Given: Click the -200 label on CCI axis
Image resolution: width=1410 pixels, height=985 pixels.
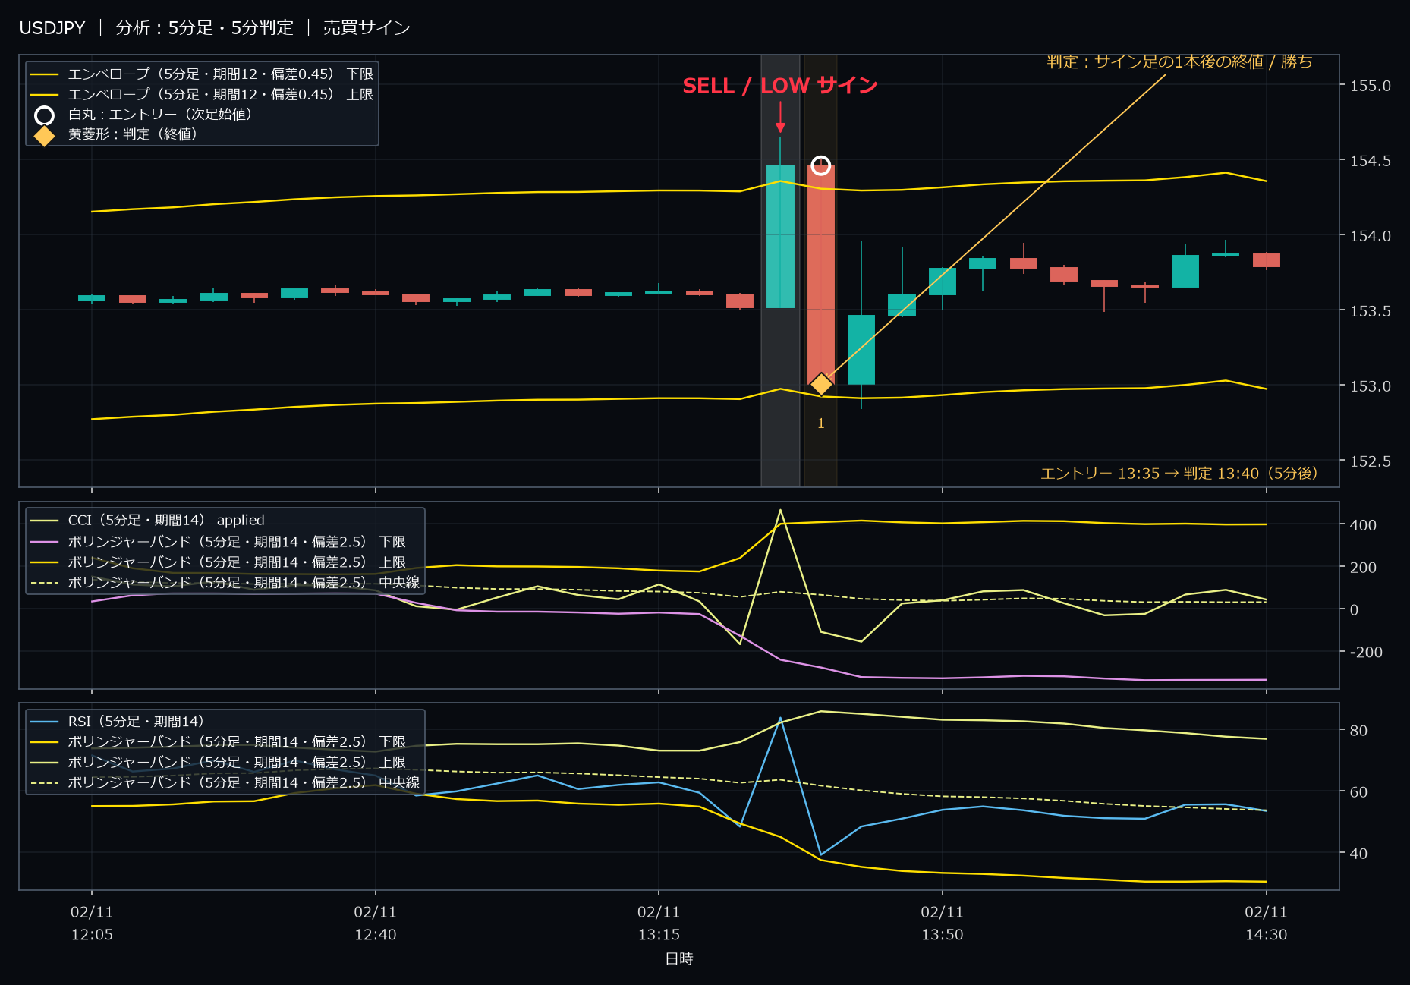Looking at the screenshot, I should click(x=1366, y=652).
